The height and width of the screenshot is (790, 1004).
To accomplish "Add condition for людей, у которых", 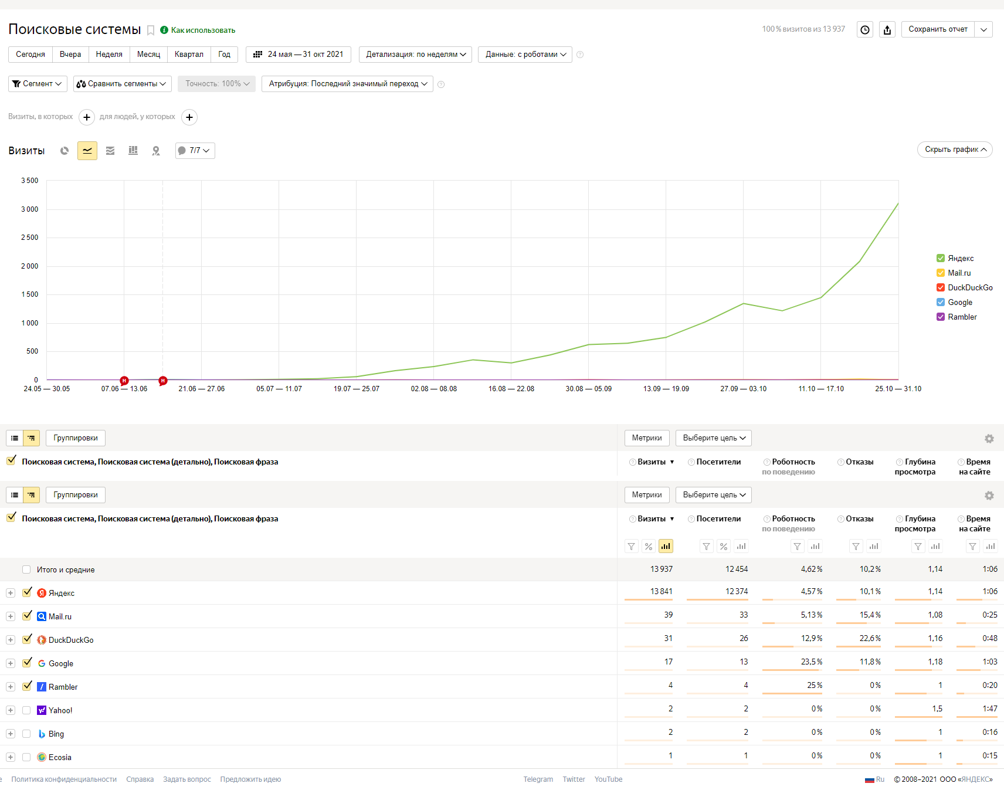I will pyautogui.click(x=189, y=117).
